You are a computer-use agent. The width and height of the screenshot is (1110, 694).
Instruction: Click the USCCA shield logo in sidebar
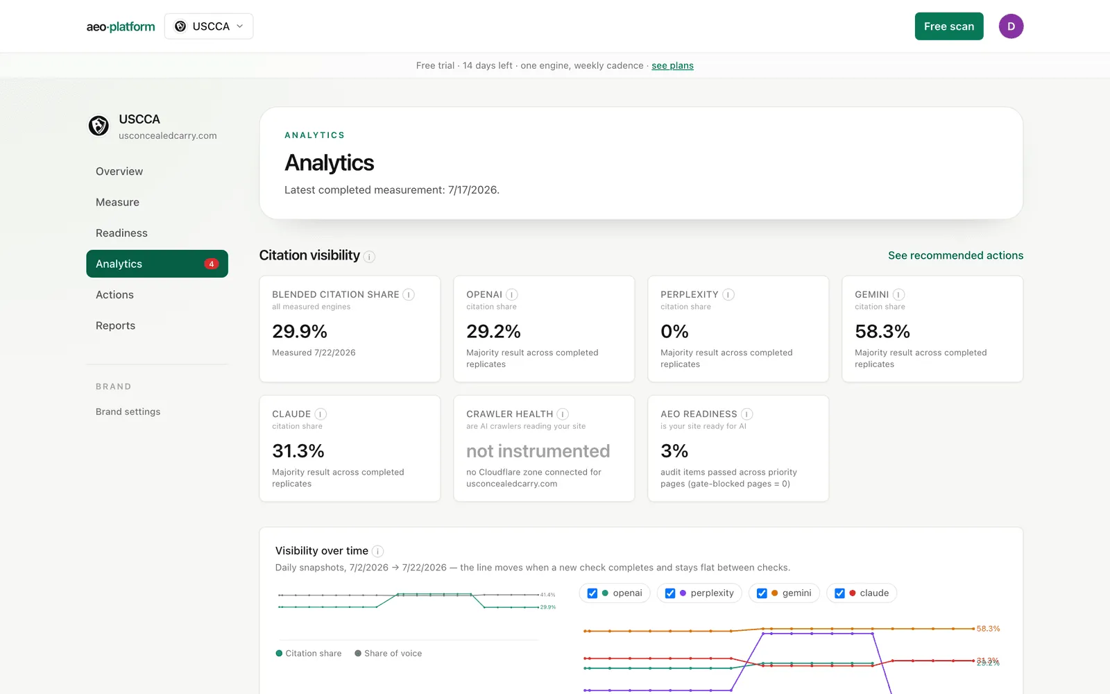99,126
